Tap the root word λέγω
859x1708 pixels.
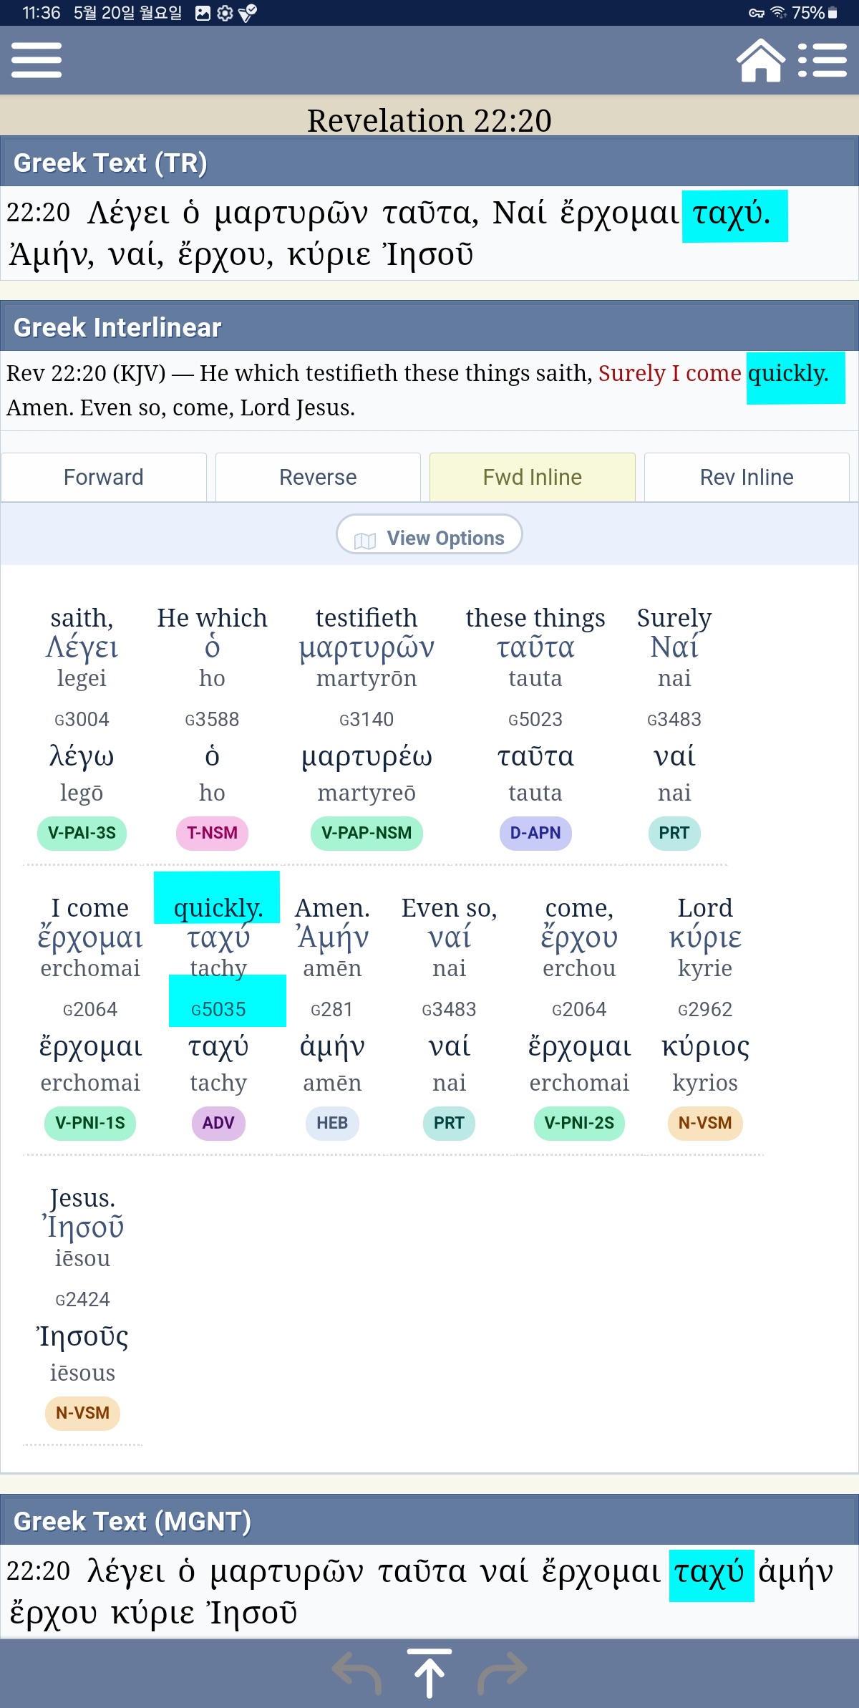point(82,756)
